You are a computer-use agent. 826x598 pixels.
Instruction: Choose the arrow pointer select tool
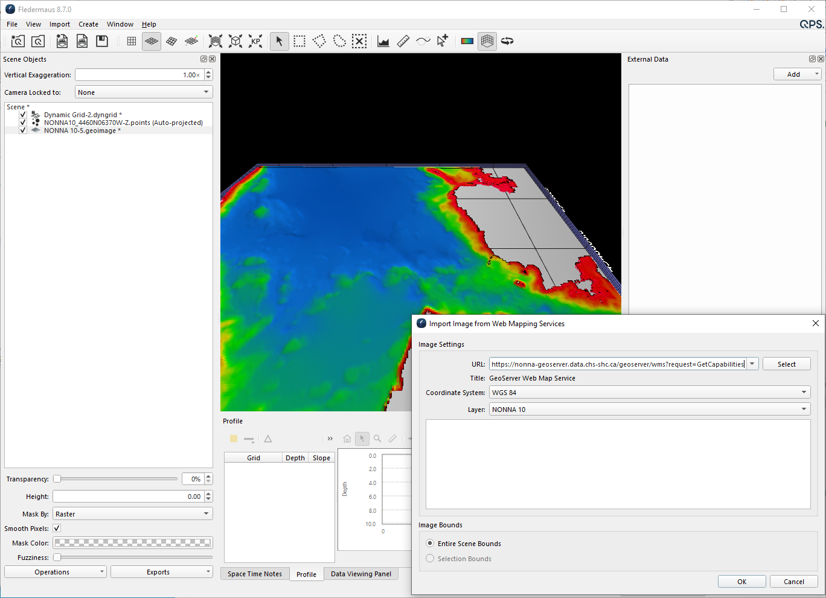point(279,41)
